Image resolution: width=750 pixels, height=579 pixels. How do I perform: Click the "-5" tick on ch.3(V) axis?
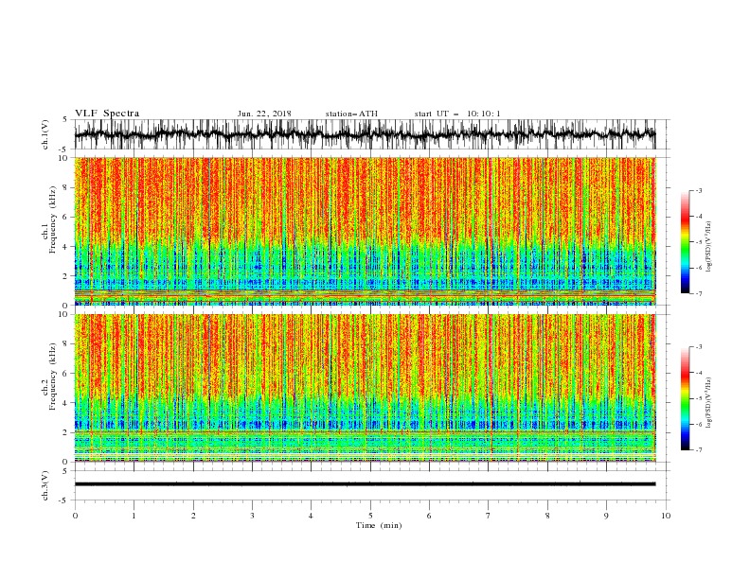(63, 500)
